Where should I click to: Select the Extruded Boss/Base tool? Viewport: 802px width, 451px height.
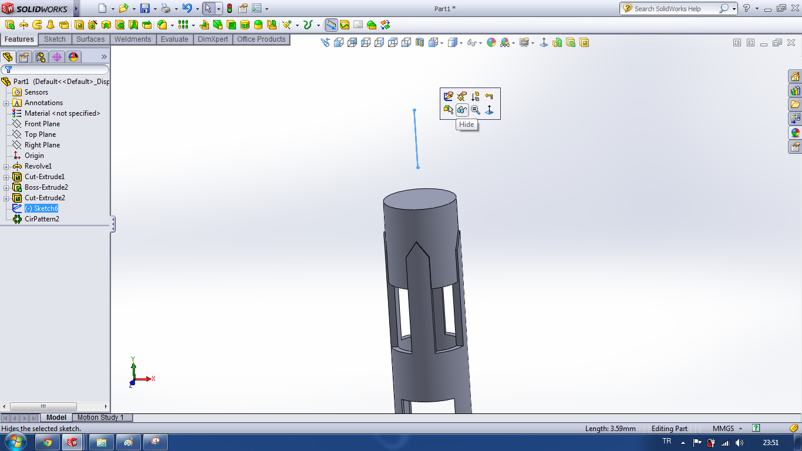click(9, 25)
